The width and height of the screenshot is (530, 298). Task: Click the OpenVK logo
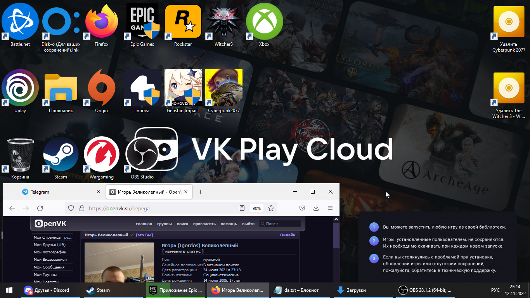[x=50, y=224]
